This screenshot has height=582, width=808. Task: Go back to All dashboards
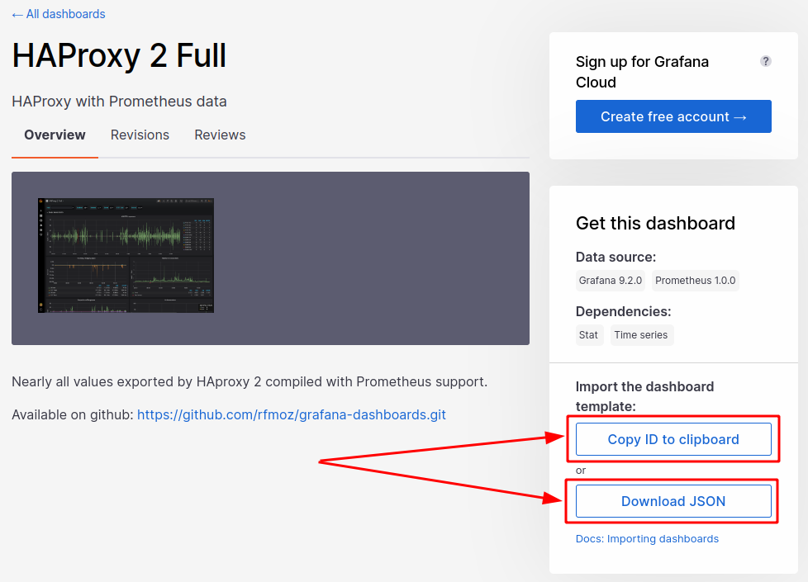pos(58,14)
